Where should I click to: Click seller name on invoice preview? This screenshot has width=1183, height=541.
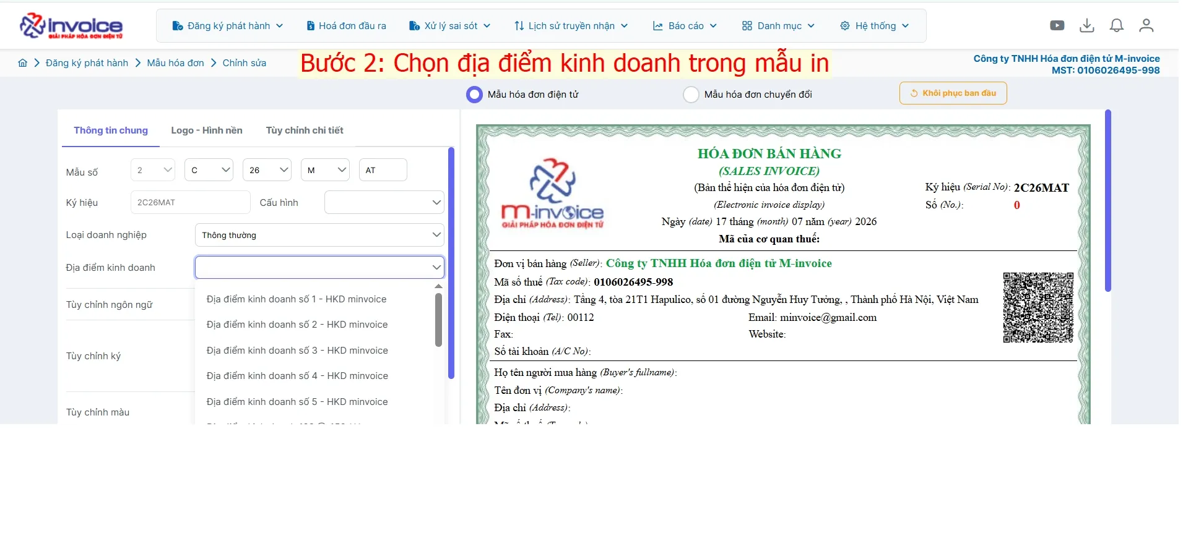(719, 263)
